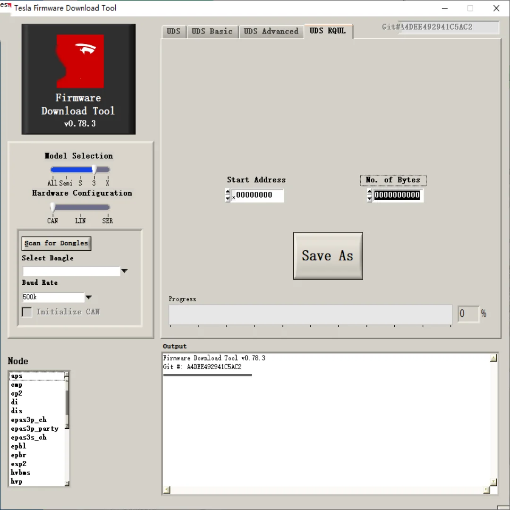Open the UDS tab
Viewport: 510px width, 510px height.
(x=174, y=32)
